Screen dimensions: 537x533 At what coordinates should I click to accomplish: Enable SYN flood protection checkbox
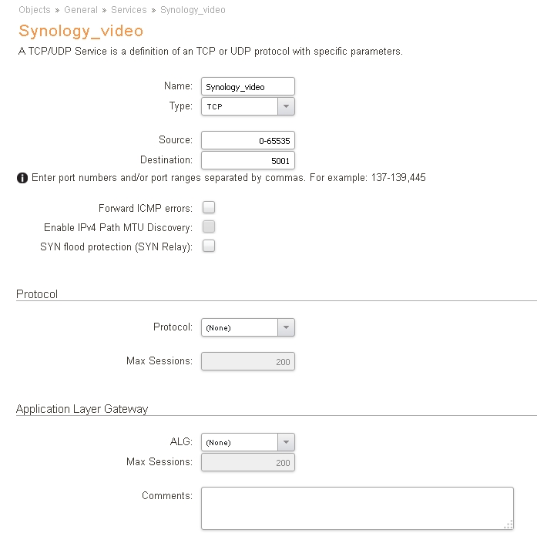(209, 246)
